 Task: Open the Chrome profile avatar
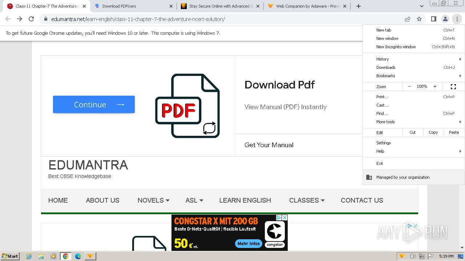pyautogui.click(x=445, y=19)
